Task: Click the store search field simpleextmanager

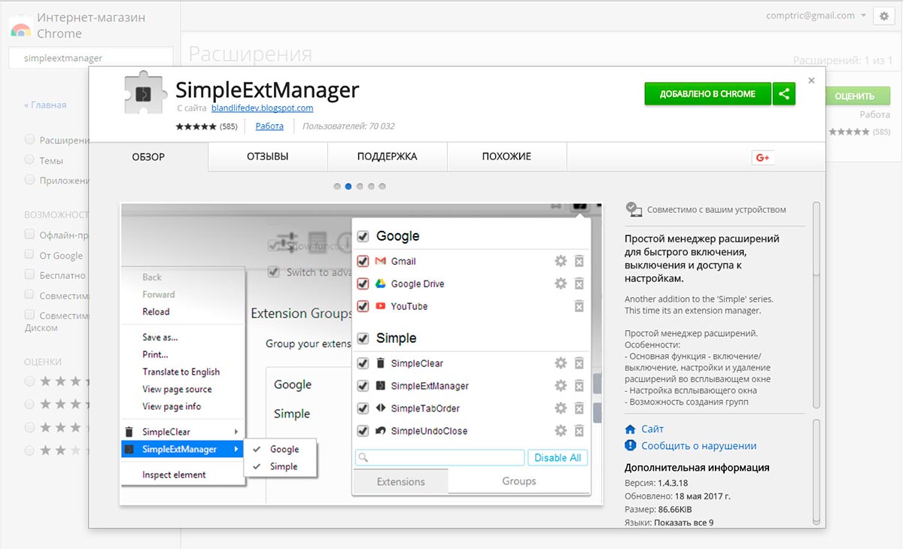Action: pos(91,58)
